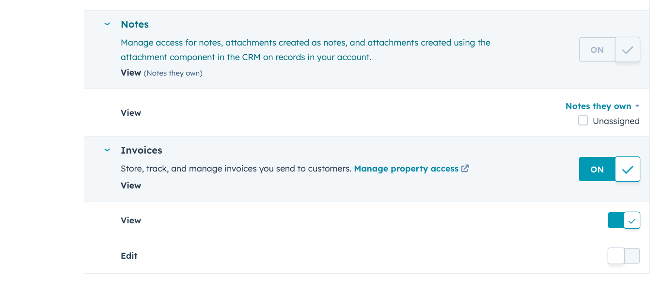The image size is (662, 281).
Task: Click the Notes access description text
Action: [x=305, y=49]
